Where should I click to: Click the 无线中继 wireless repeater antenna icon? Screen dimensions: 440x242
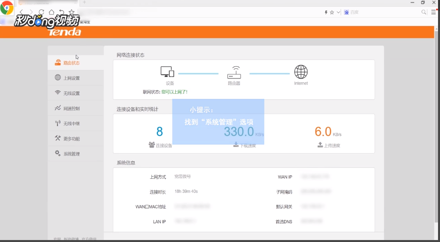click(58, 123)
